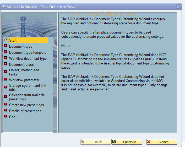
Task: Click the wizard title bar menu icon
Action: 4,7
